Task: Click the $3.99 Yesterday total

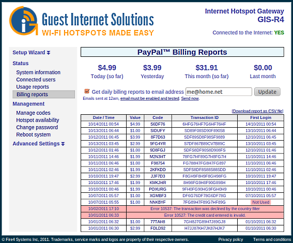Action: pyautogui.click(x=152, y=68)
